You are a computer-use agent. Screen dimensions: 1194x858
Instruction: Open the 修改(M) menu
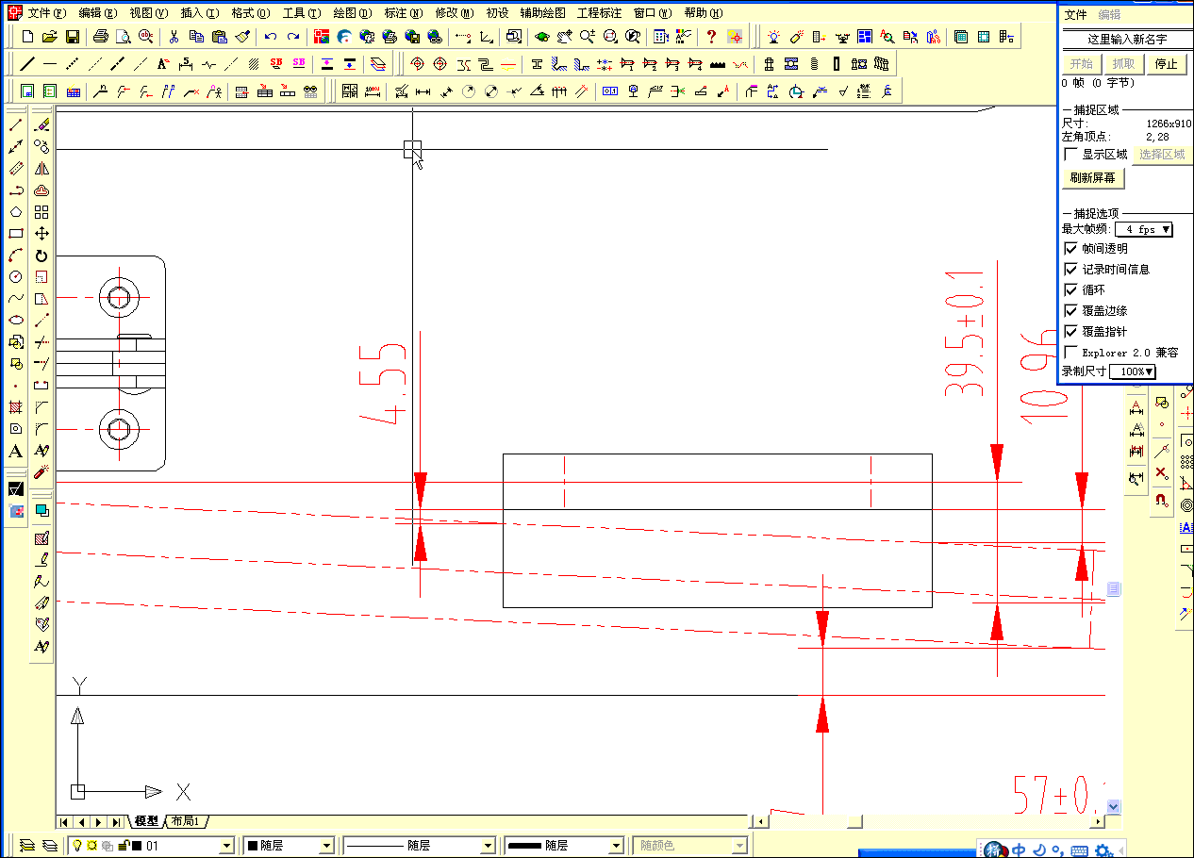[x=455, y=13]
